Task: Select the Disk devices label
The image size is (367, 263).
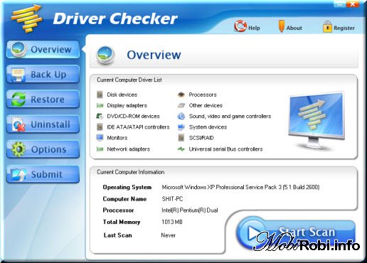Action: click(122, 95)
